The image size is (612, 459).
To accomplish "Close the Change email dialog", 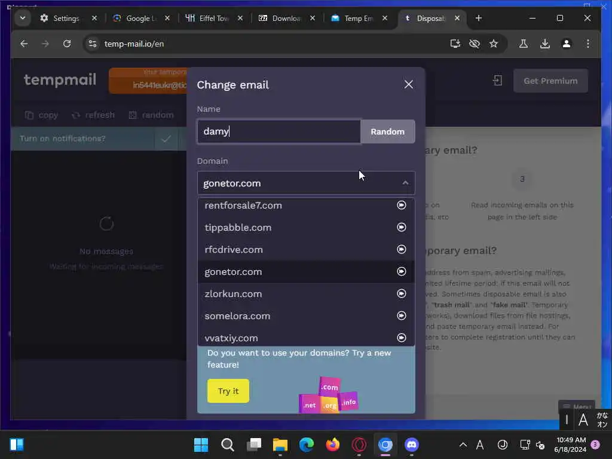I will tap(408, 84).
